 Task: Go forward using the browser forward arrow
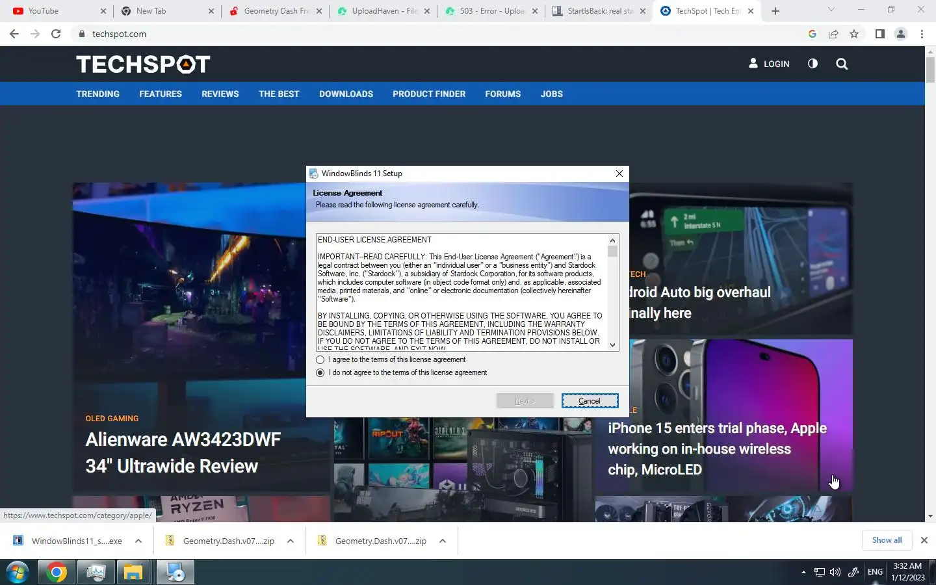(x=35, y=34)
